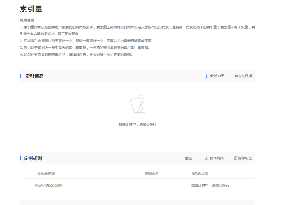Screen dimensions: 305x205
Task: Click the 操作&状态 column header
Action: point(199,173)
